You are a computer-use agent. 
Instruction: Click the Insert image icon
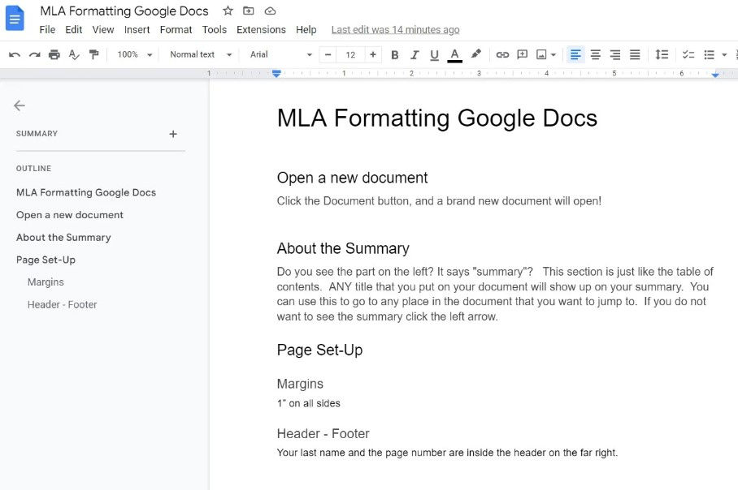click(x=542, y=55)
